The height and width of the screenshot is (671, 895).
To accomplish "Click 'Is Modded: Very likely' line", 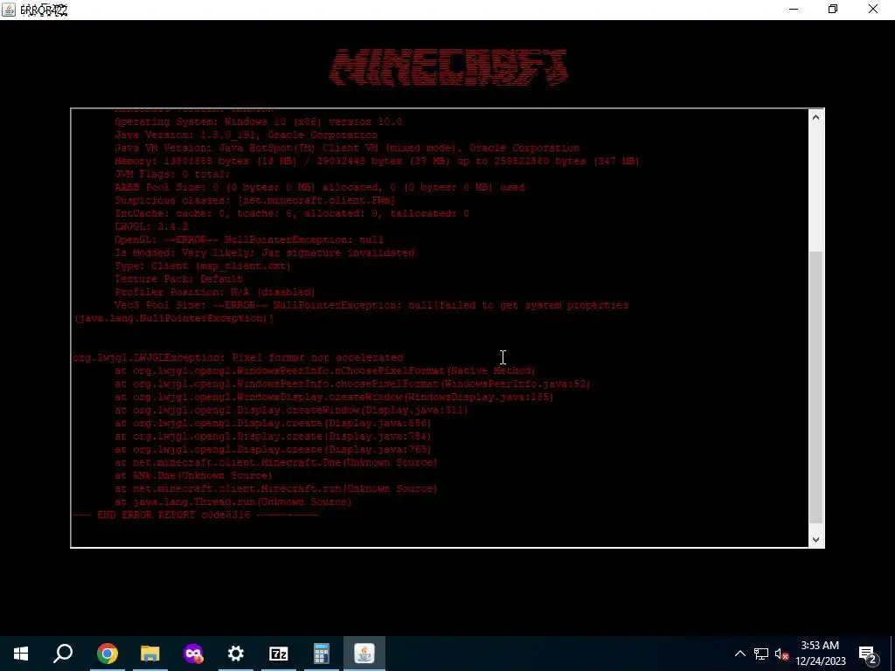I will (x=264, y=252).
